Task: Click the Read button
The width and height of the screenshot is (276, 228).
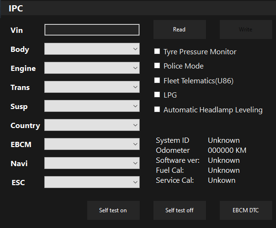Action: pos(180,30)
